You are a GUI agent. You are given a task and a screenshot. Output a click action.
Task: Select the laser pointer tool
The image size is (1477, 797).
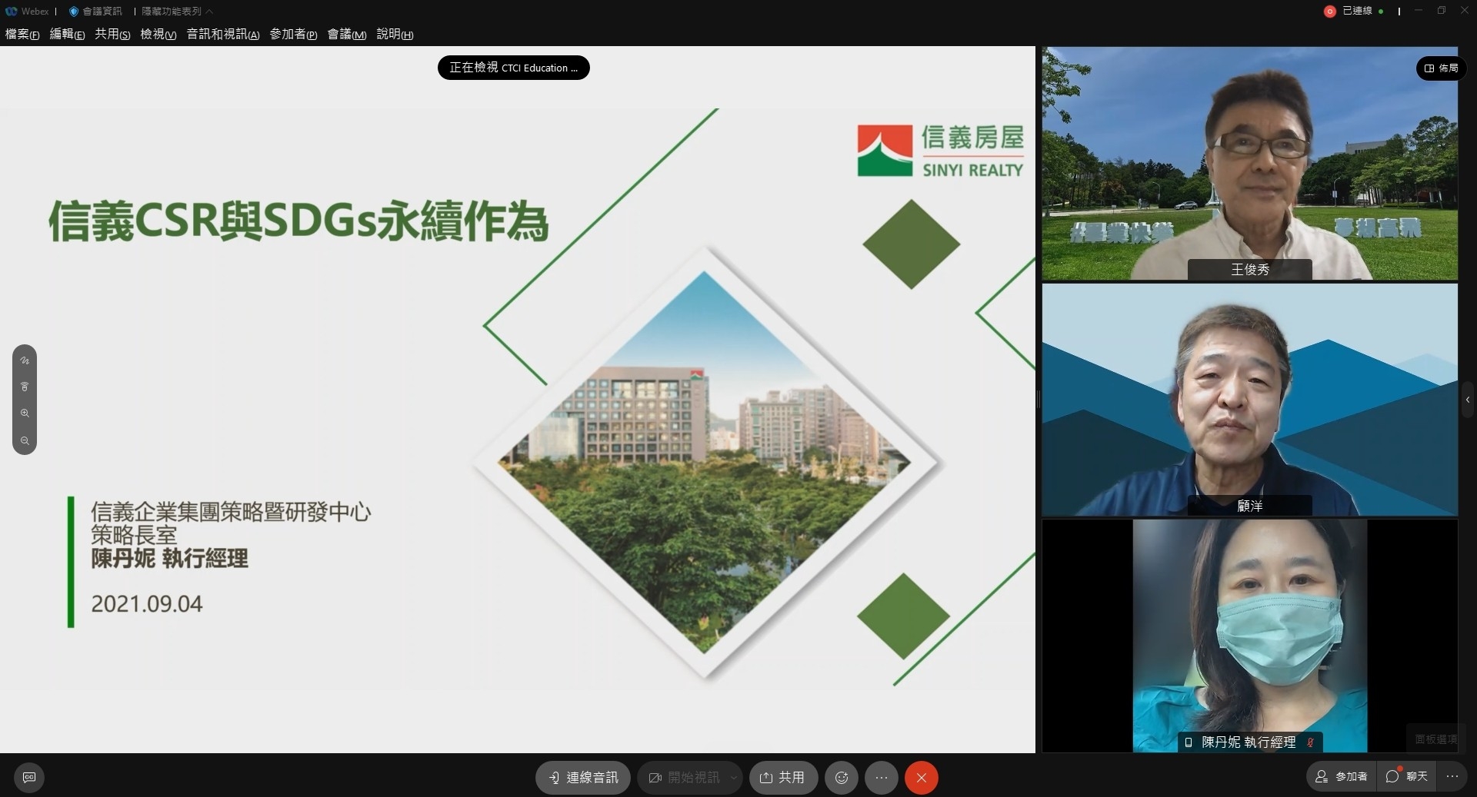pyautogui.click(x=25, y=387)
